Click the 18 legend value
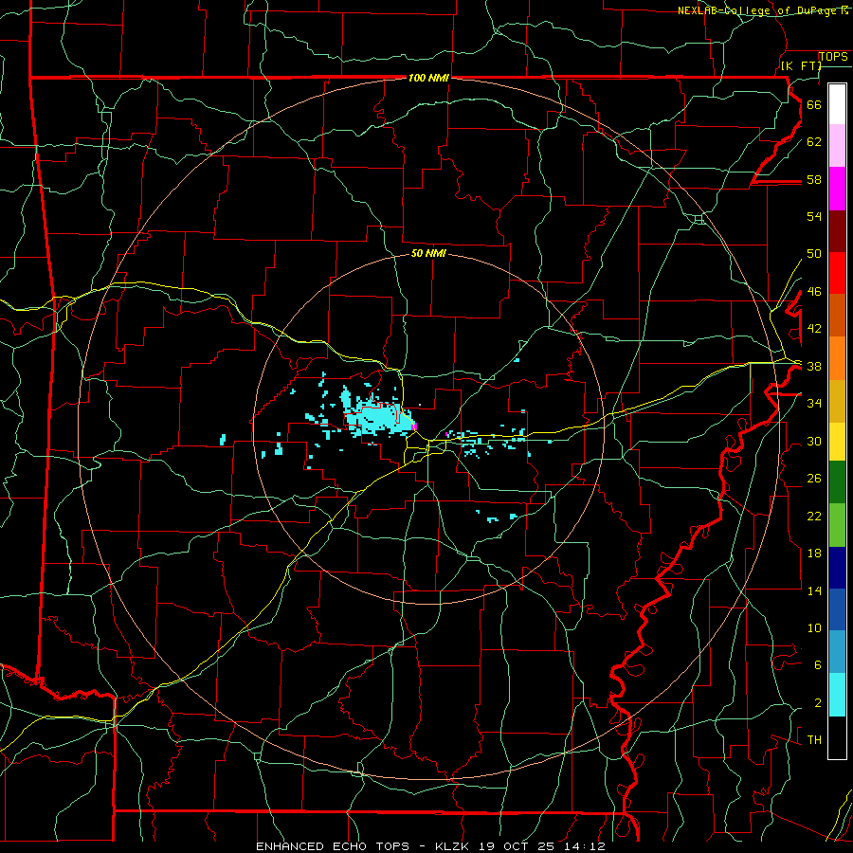Image resolution: width=853 pixels, height=853 pixels. [814, 554]
